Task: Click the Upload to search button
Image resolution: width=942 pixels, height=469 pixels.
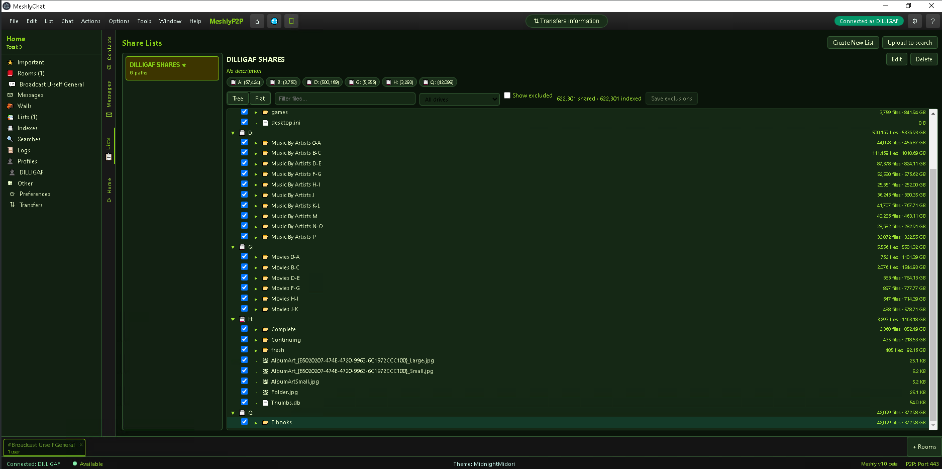Action: [x=910, y=43]
